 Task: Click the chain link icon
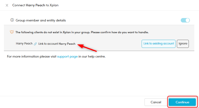(35, 44)
